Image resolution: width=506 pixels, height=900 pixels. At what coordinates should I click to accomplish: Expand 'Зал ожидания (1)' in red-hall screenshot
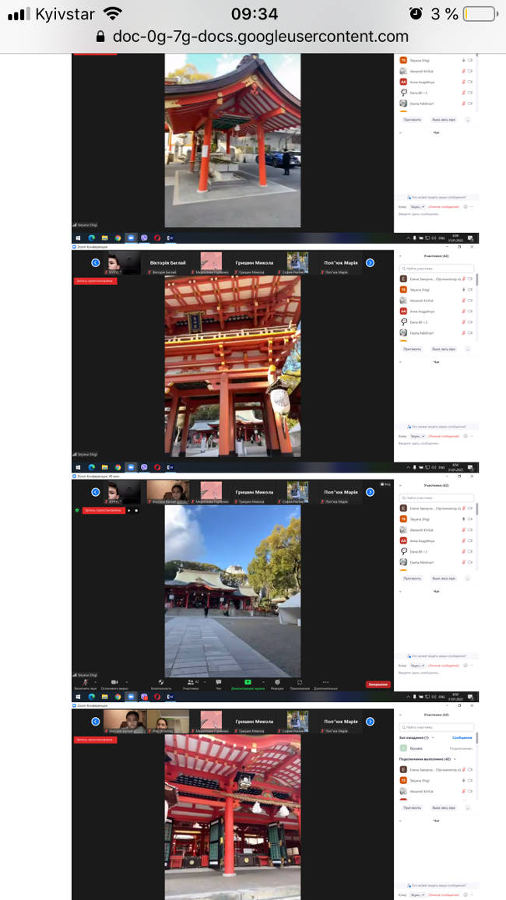tap(433, 737)
